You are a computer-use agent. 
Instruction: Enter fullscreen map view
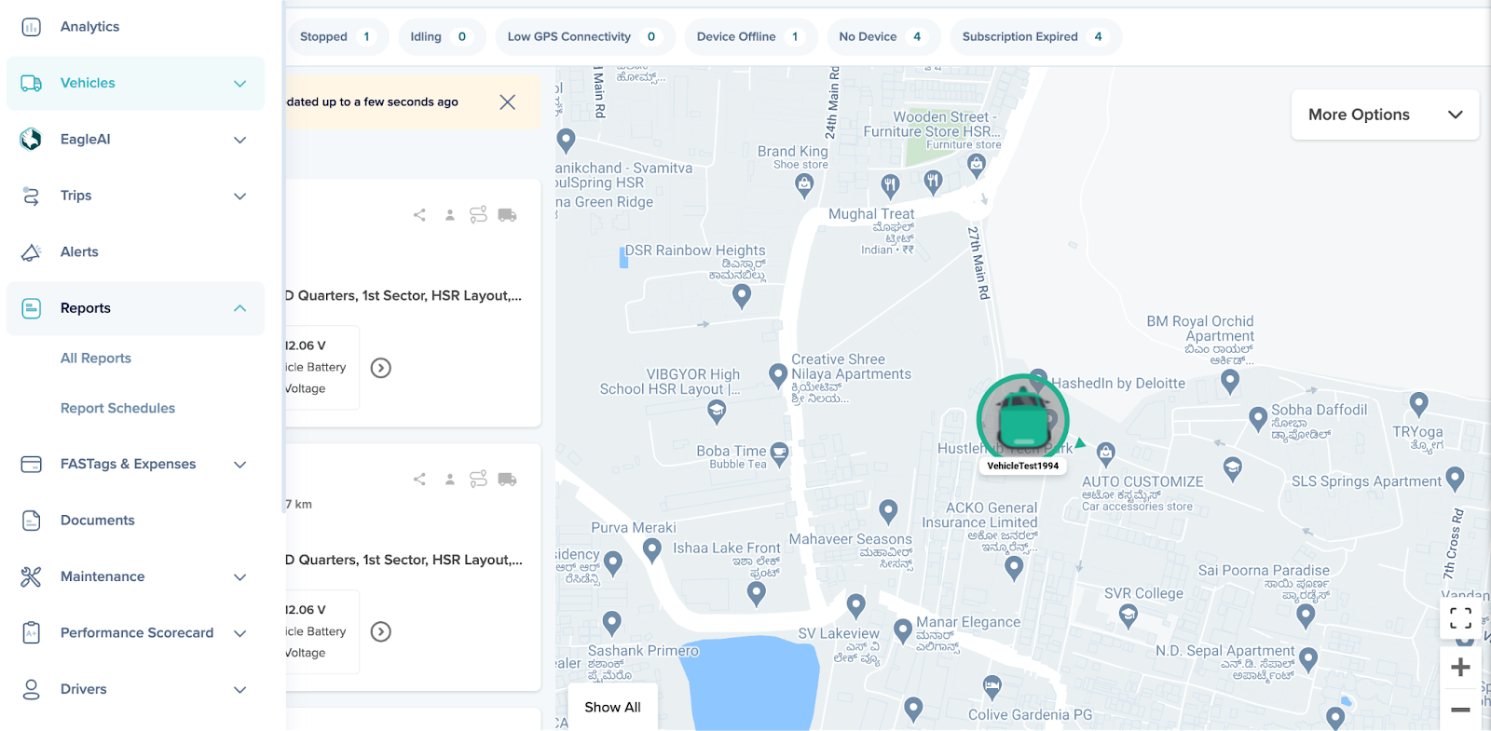pos(1460,618)
